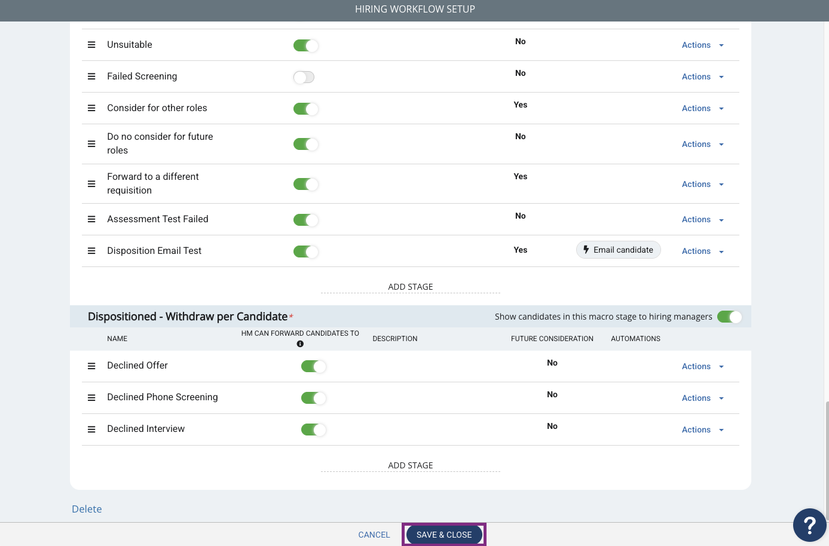Enable the Failed Screening toggle
This screenshot has width=829, height=546.
(x=304, y=77)
